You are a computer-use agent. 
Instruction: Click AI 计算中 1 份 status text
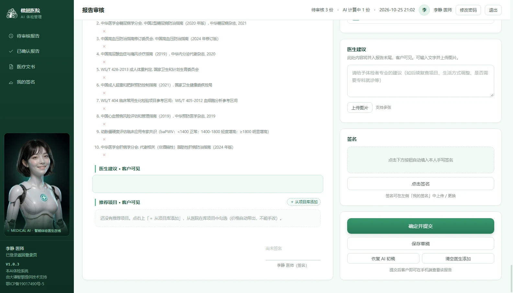(x=356, y=10)
